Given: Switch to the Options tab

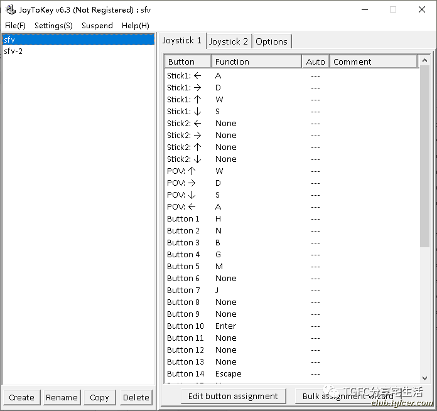Looking at the screenshot, I should 271,41.
